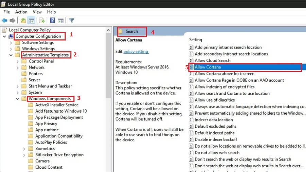Select the App runtime folder

[x=47, y=130]
